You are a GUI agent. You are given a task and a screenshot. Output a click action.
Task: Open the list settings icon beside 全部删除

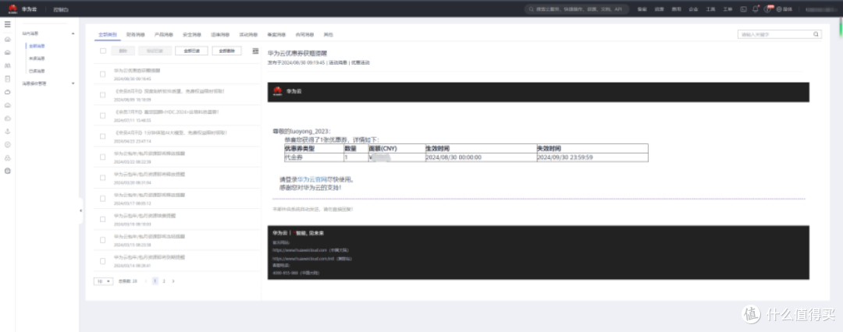point(254,51)
